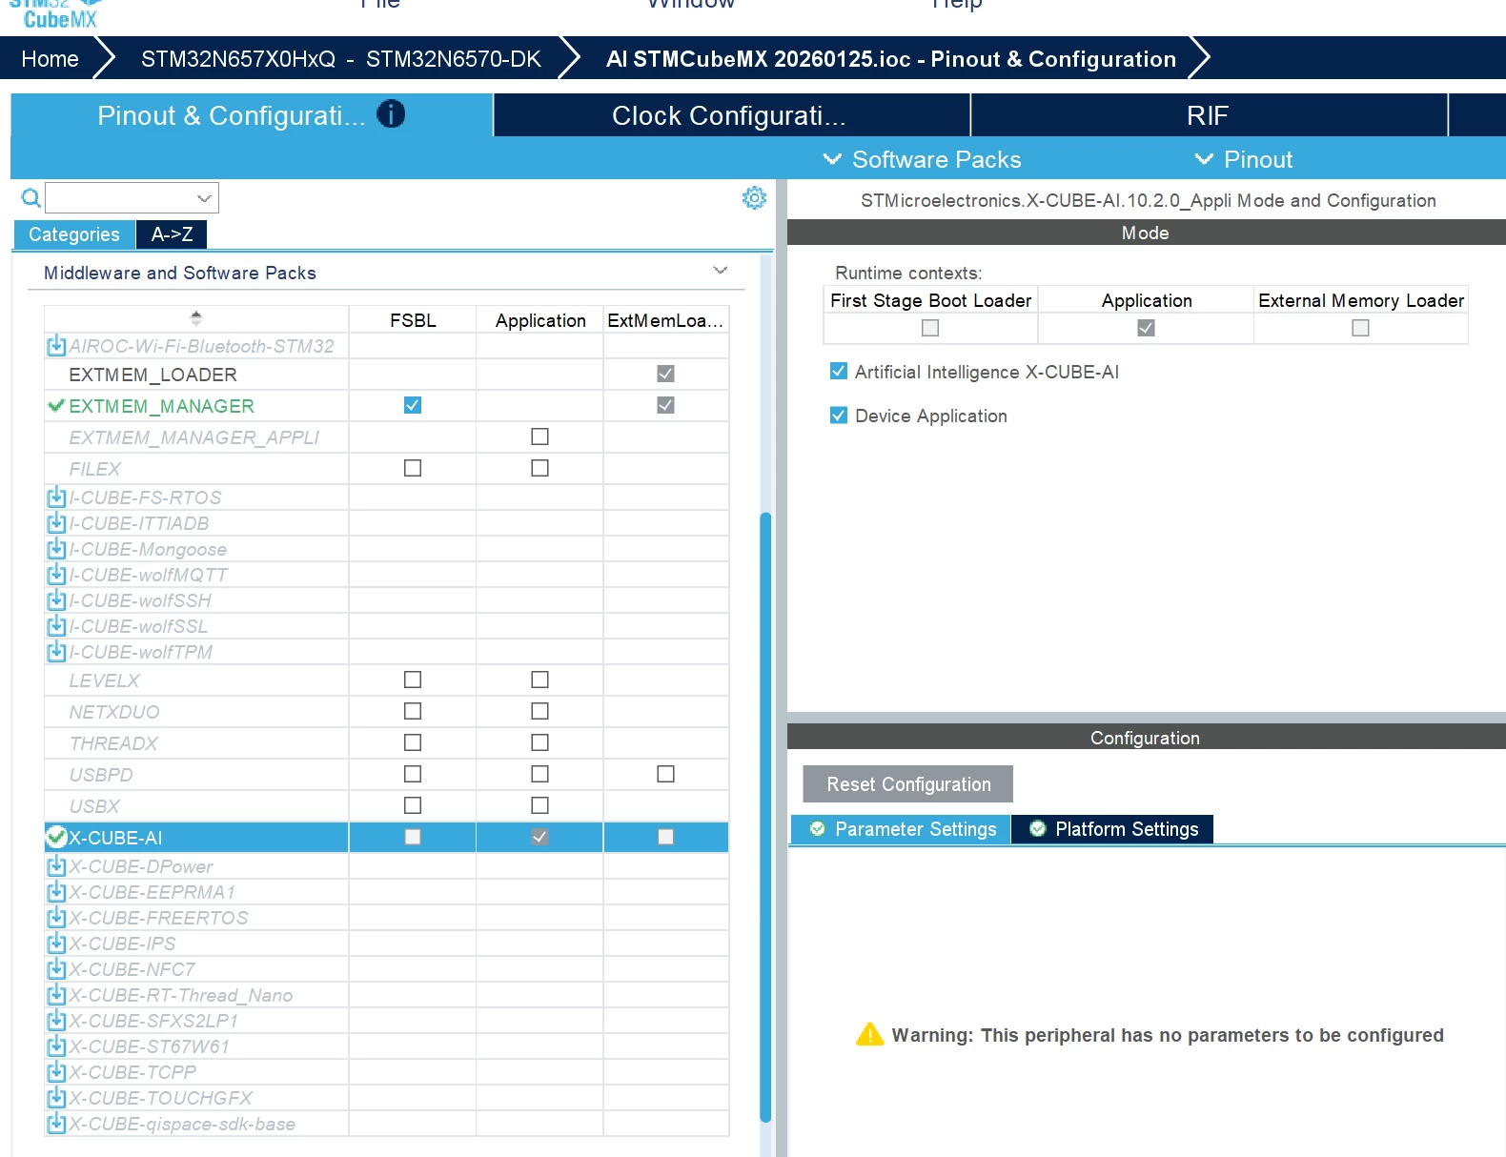Viewport: 1506px width, 1157px height.
Task: Click the Pinout & Configuration info icon
Action: pos(391,114)
